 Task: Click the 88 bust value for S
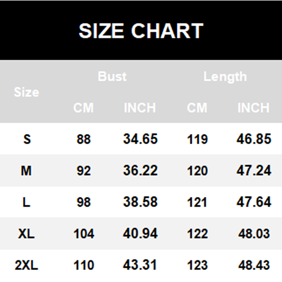pyautogui.click(x=84, y=139)
